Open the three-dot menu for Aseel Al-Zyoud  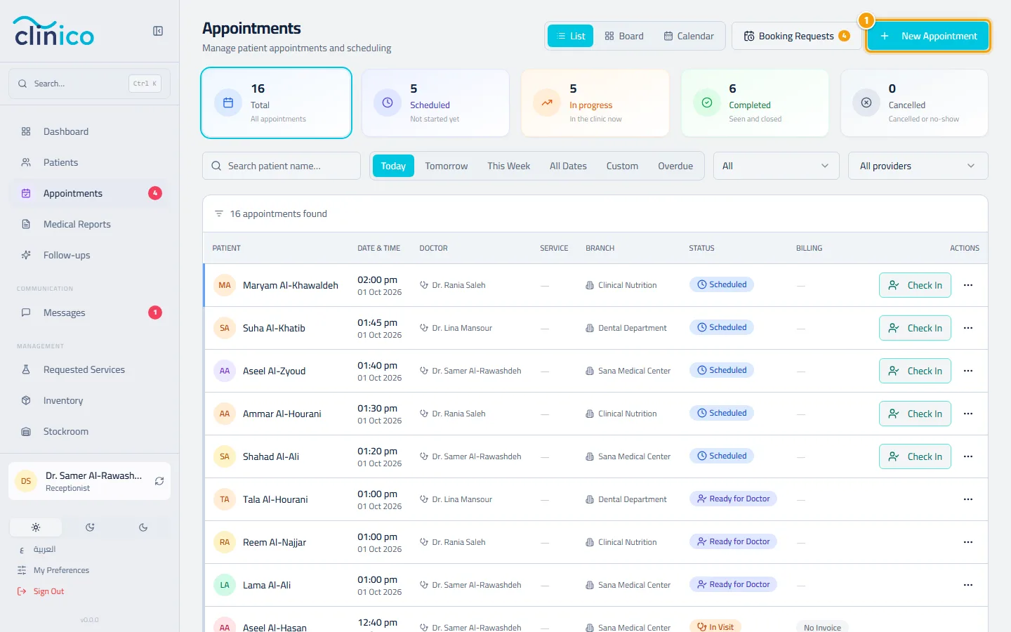(x=968, y=371)
